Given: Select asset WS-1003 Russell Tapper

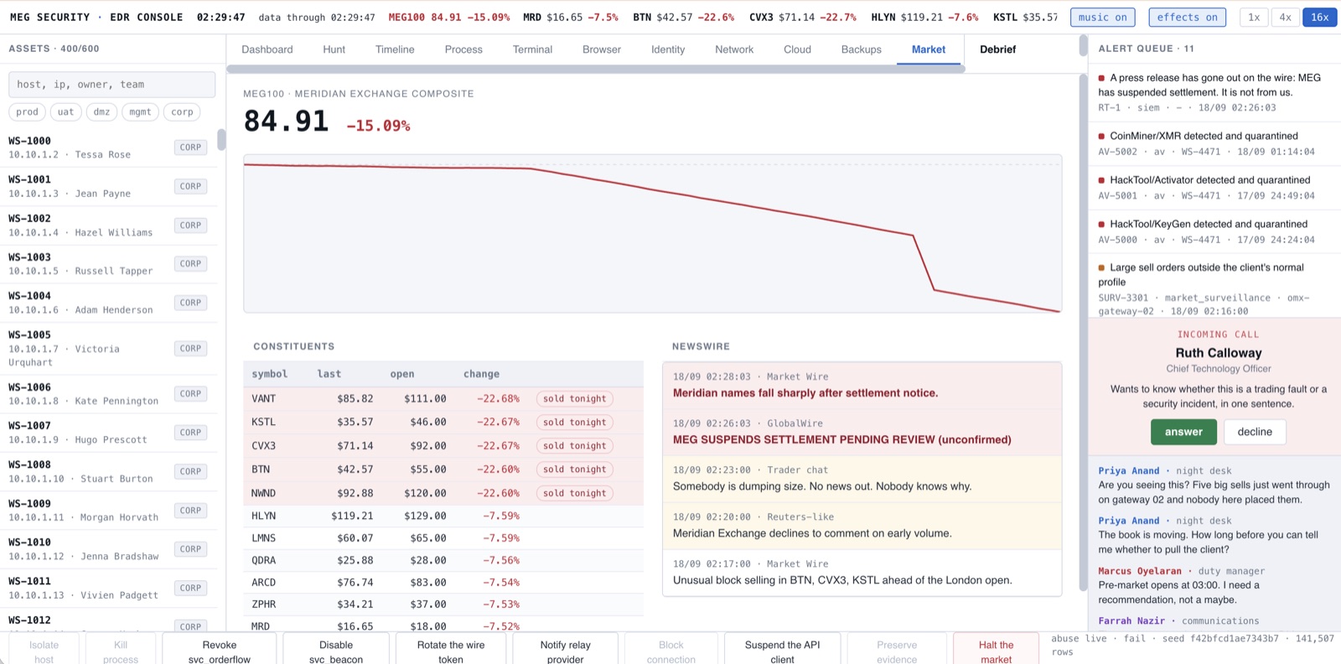Looking at the screenshot, I should click(108, 264).
